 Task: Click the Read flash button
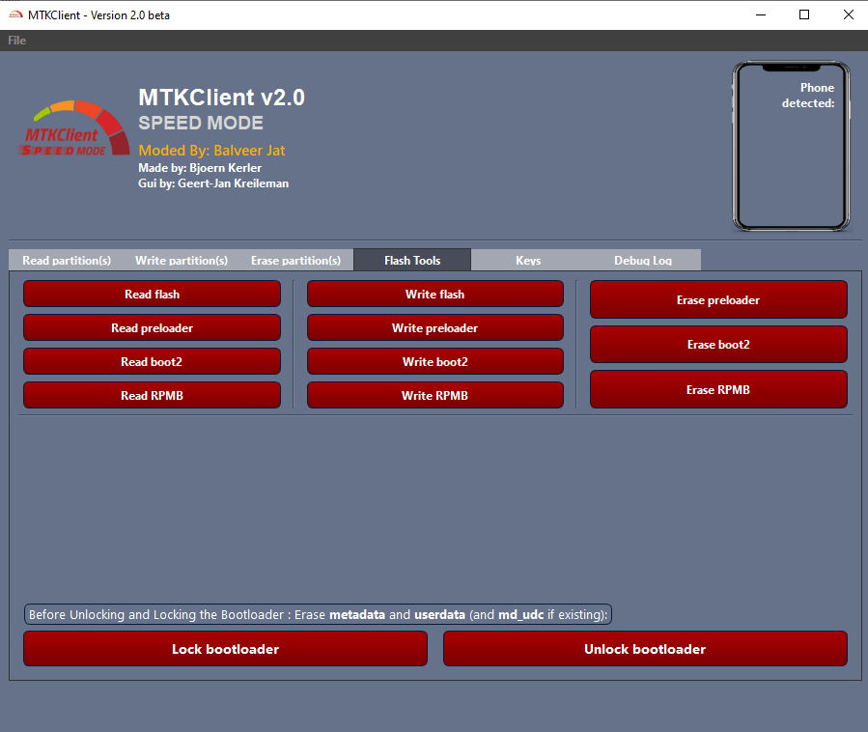pyautogui.click(x=152, y=294)
